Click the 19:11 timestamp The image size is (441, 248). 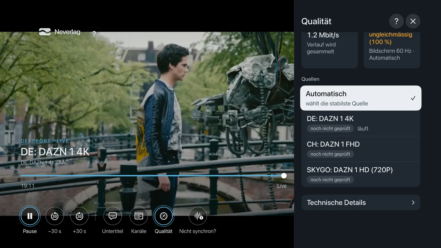point(28,186)
